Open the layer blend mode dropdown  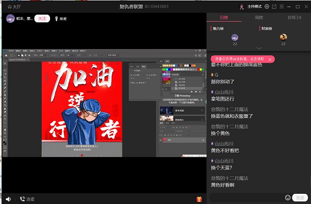pos(167,131)
